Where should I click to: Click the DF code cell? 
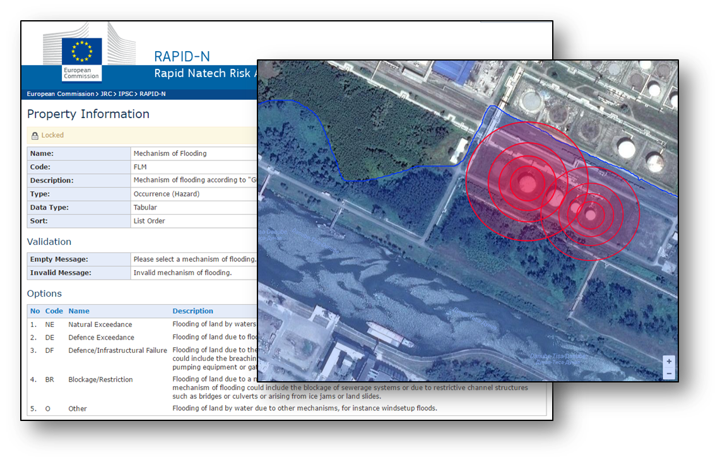50,350
